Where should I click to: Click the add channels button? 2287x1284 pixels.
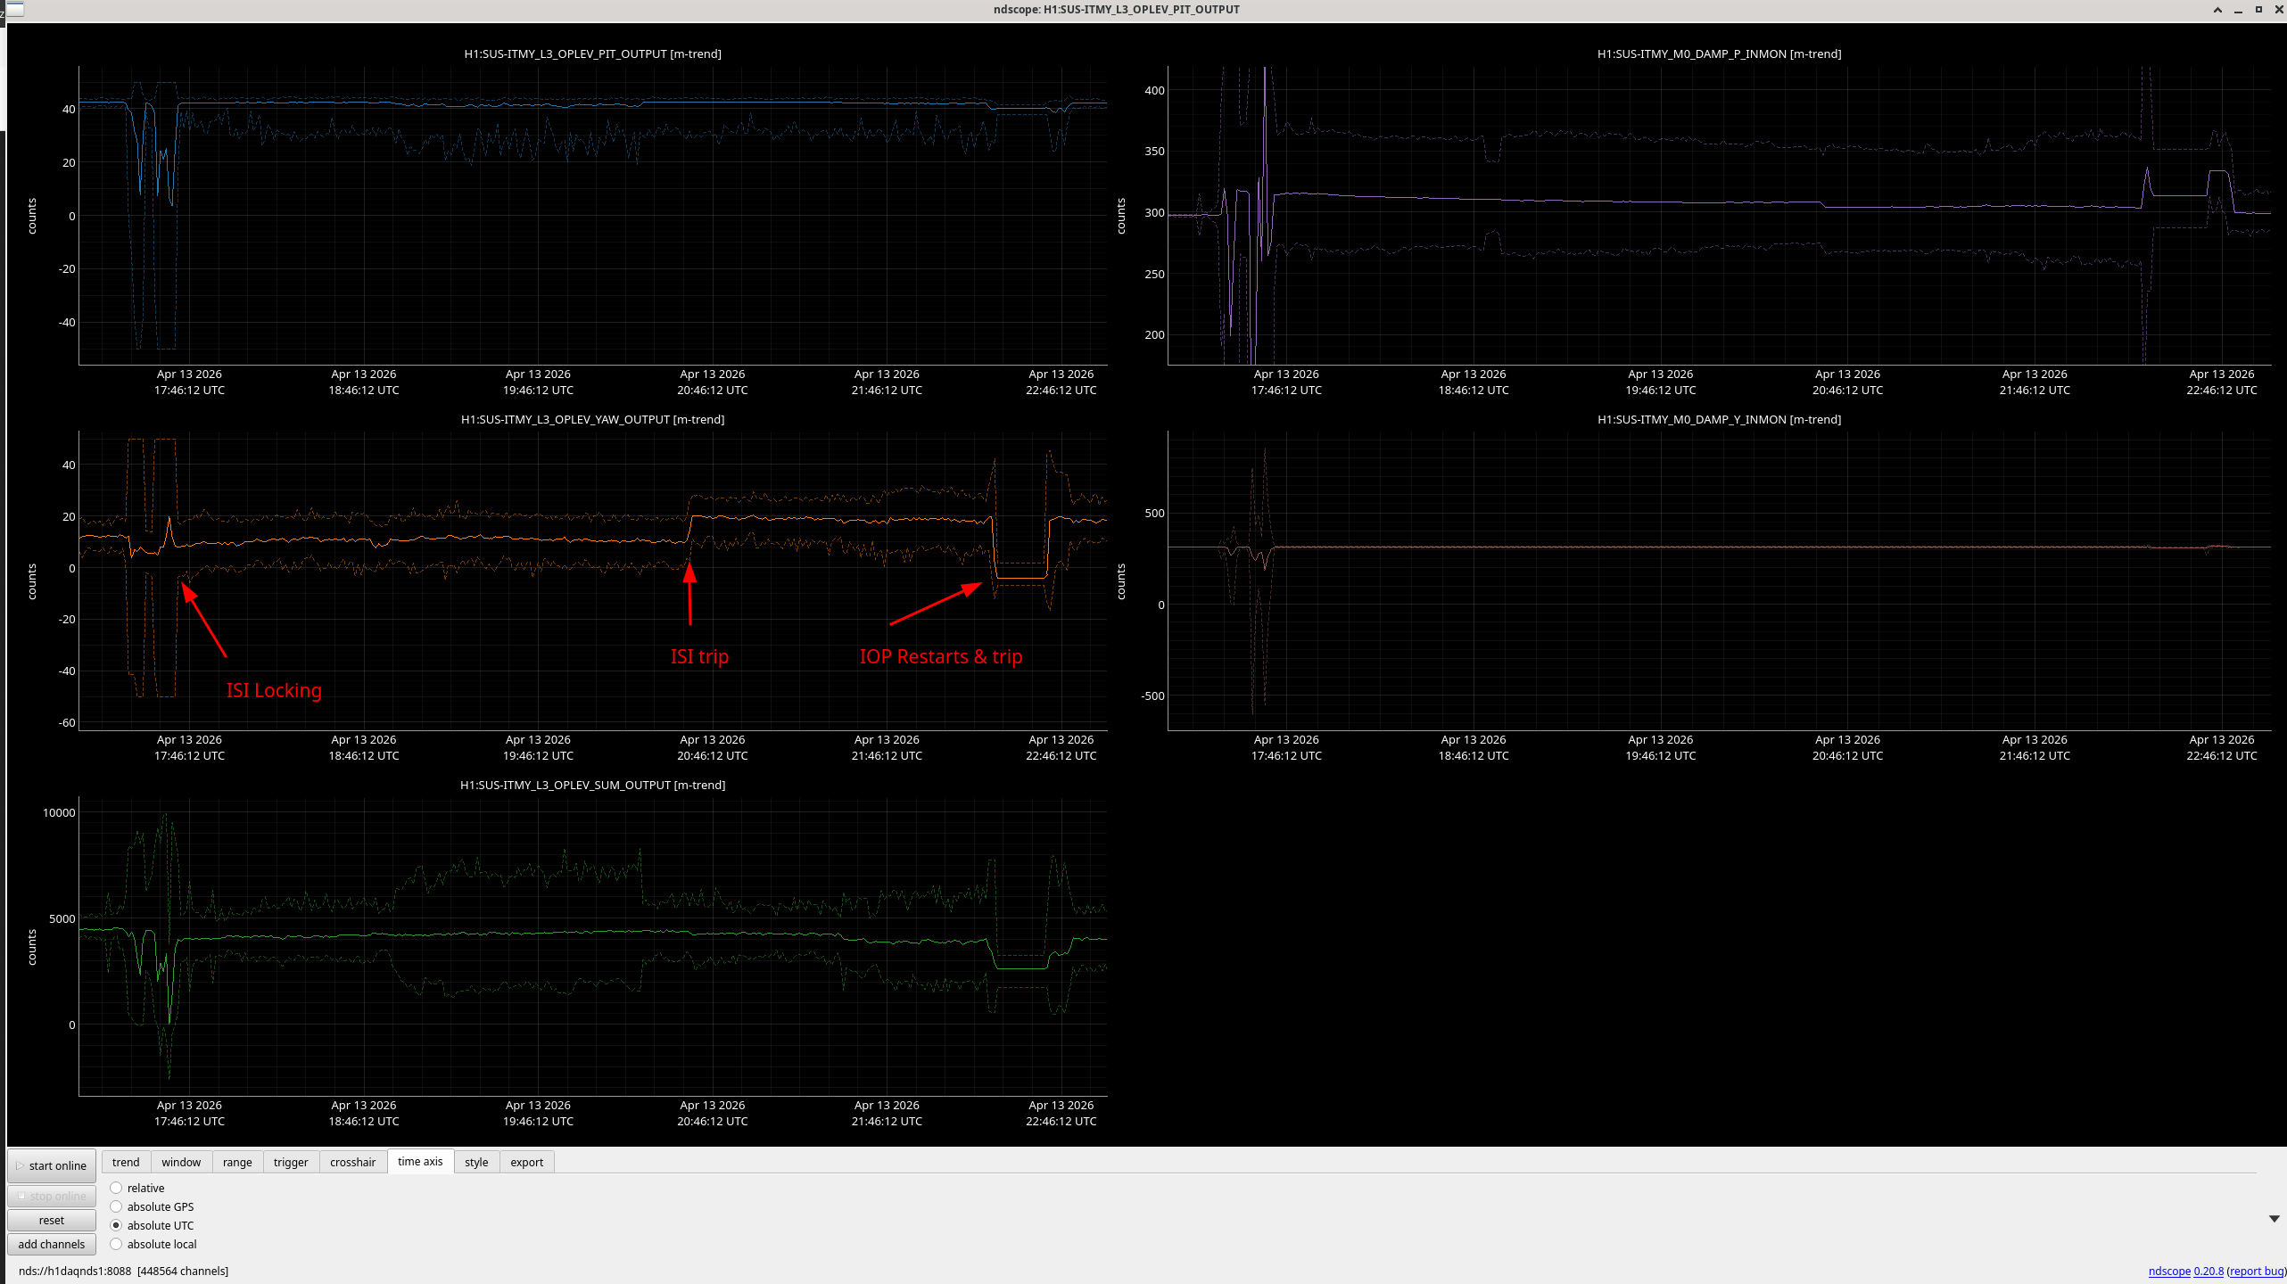coord(52,1244)
